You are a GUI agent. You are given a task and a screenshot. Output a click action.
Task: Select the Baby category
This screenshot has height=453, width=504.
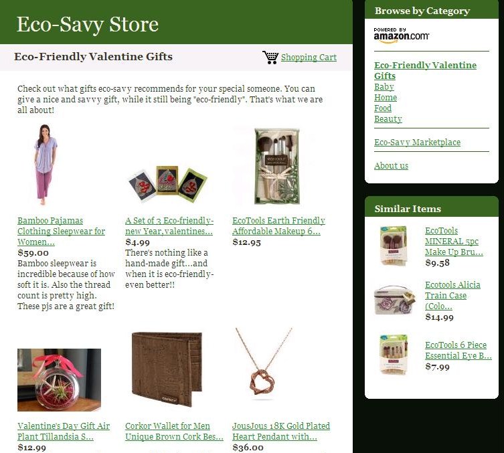[384, 87]
